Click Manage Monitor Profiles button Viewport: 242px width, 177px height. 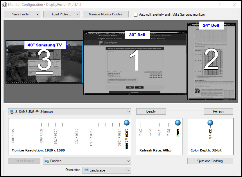105,14
